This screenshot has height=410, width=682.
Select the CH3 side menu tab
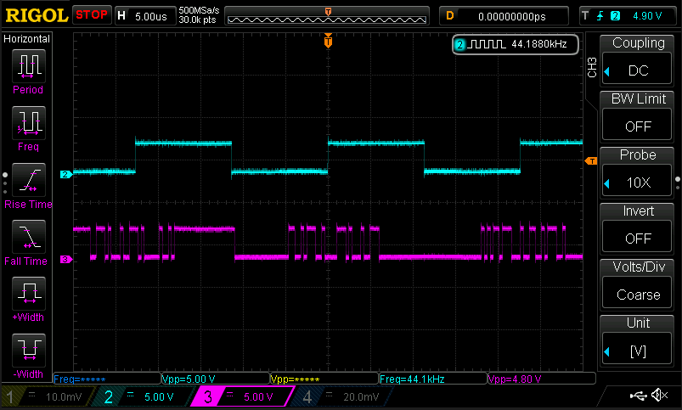(592, 67)
